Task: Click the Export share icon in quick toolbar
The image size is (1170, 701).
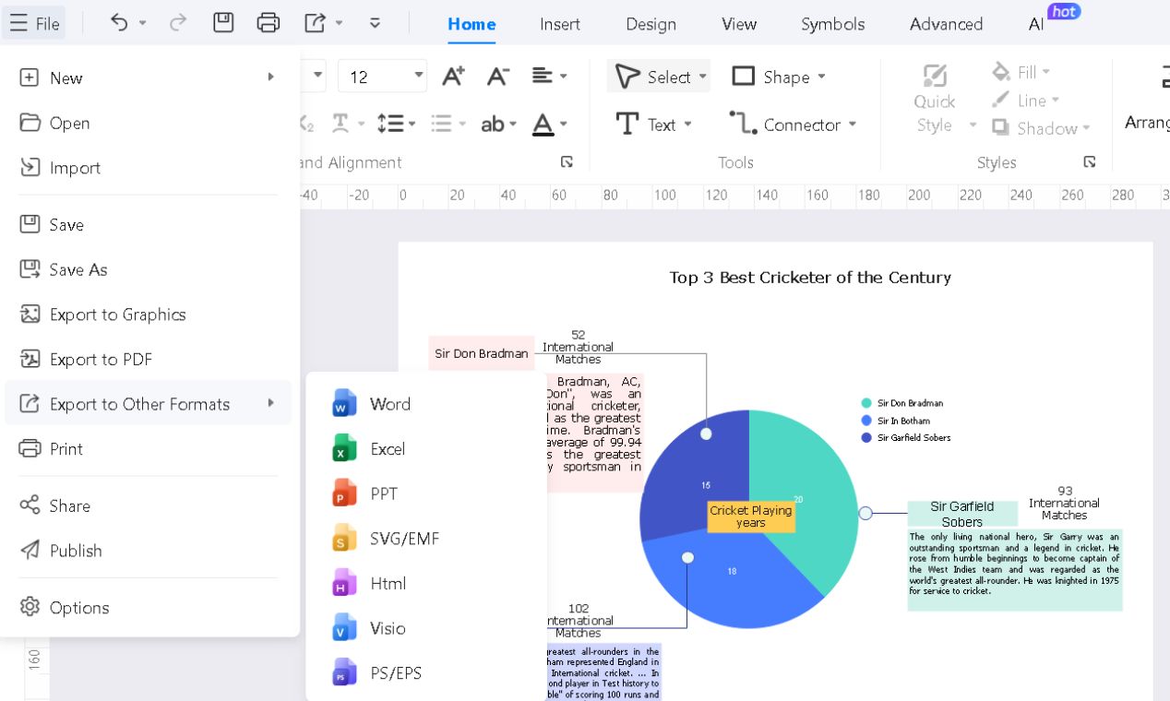Action: (315, 23)
